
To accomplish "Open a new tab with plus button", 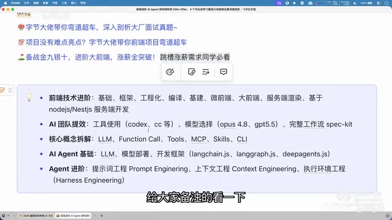I will pos(102,216).
